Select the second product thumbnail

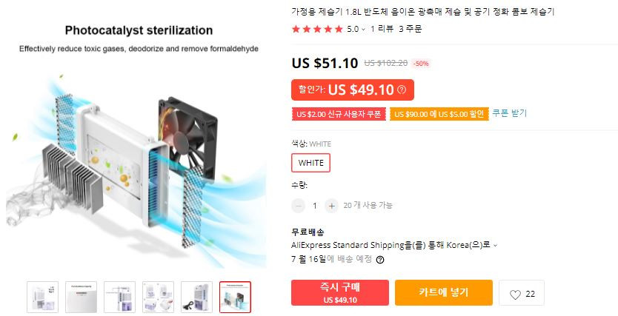pos(82,297)
